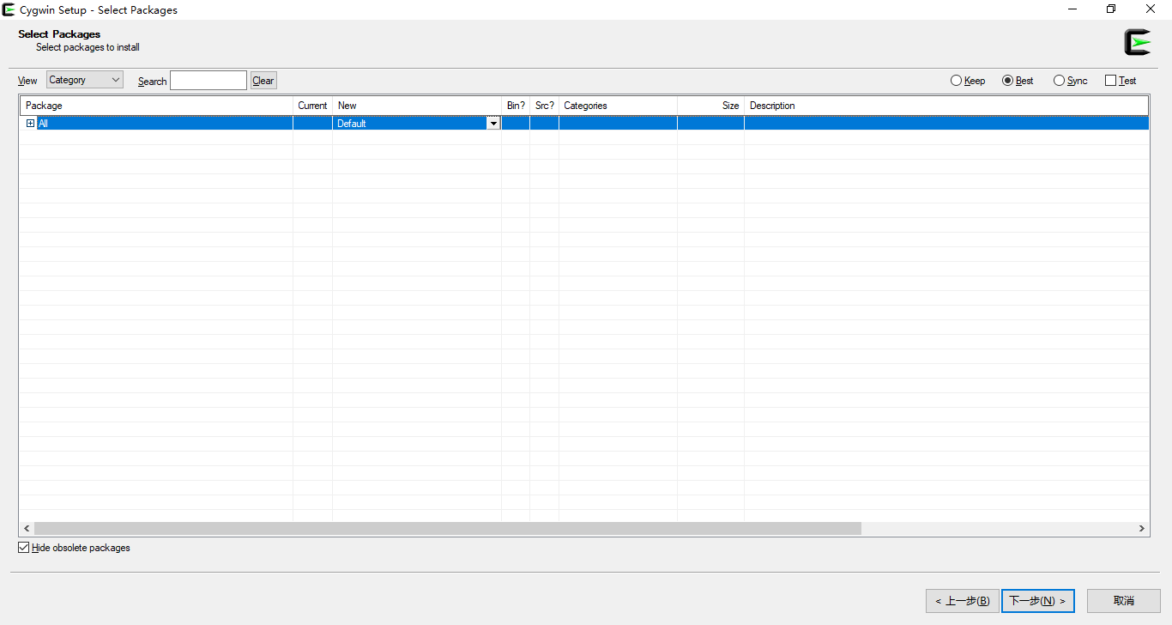The height and width of the screenshot is (625, 1172).
Task: Go back with 上一步(B) button
Action: coord(962,601)
